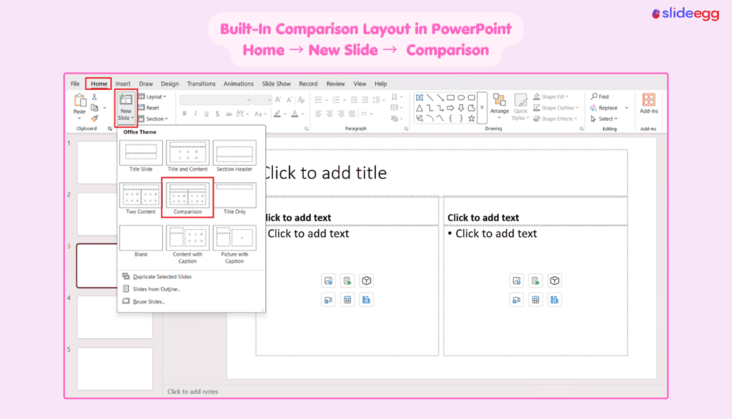Switch to the Insert tab
732x419 pixels.
coord(123,84)
